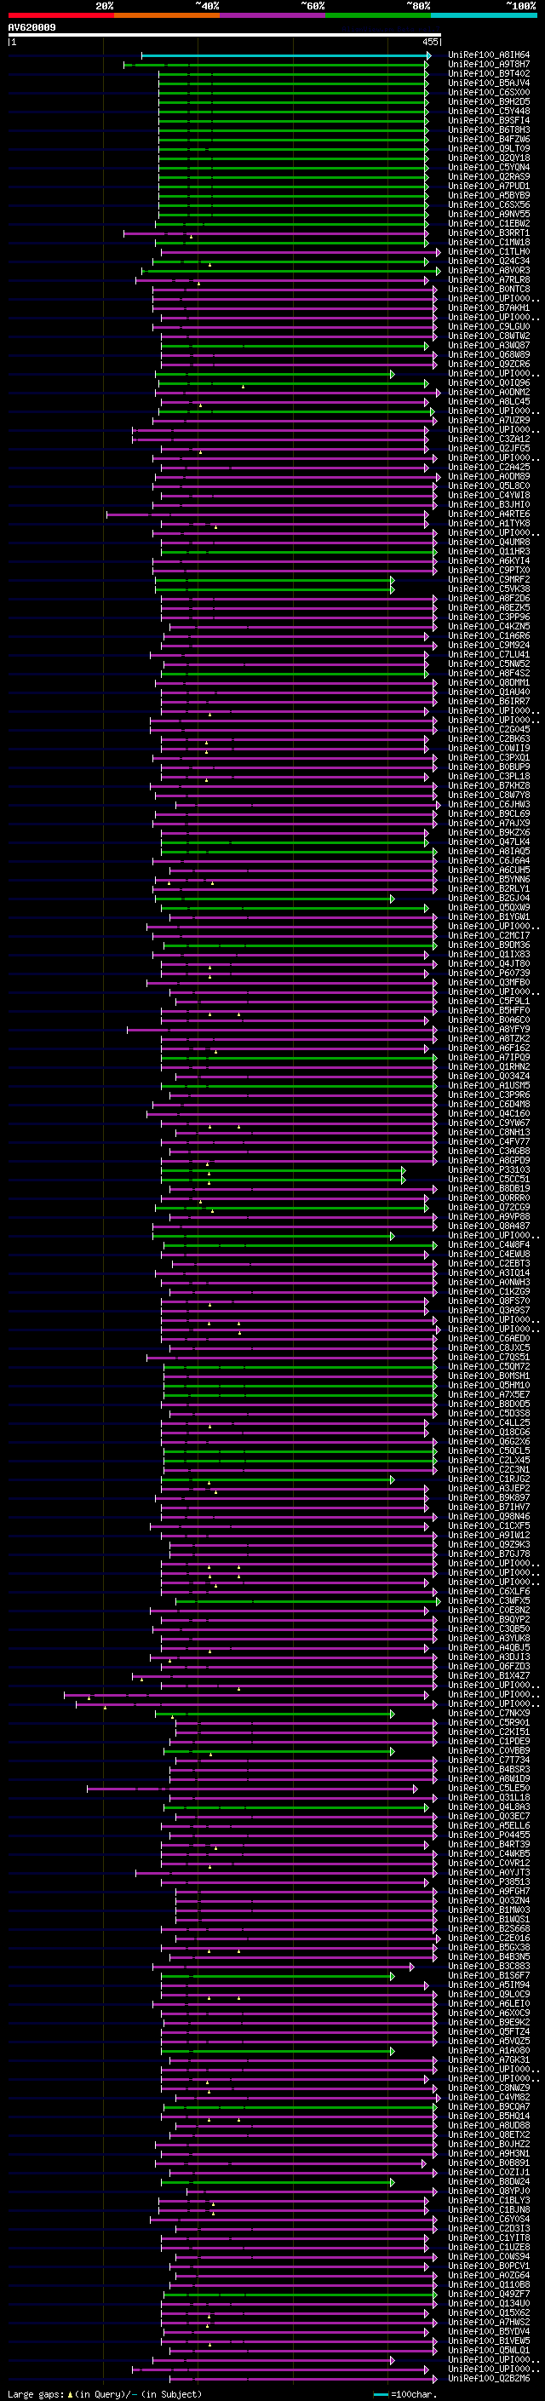Select hit UniRef100_A7HWS2
Screen dimensions: 545x2401
pyautogui.click(x=488, y=2323)
